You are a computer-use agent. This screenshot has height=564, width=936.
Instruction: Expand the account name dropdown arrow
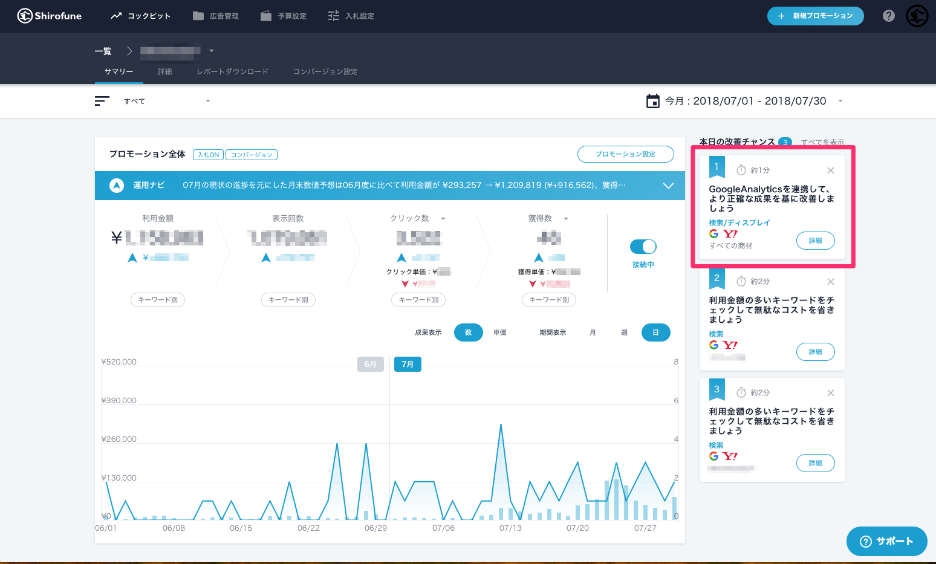(212, 51)
